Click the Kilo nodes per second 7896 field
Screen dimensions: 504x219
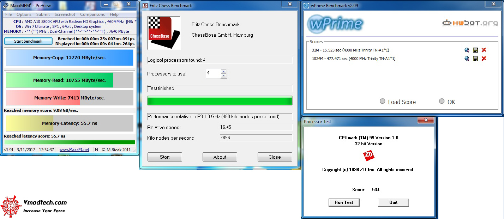[x=256, y=138]
